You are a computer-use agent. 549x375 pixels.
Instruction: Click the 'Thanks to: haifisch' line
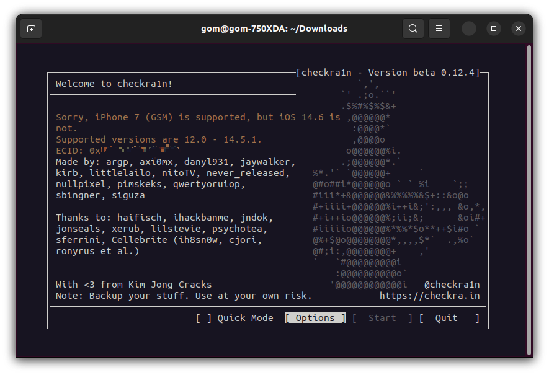[x=164, y=218]
